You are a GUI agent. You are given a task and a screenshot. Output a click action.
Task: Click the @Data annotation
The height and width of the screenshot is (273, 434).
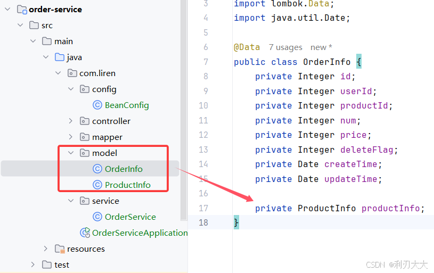(247, 47)
